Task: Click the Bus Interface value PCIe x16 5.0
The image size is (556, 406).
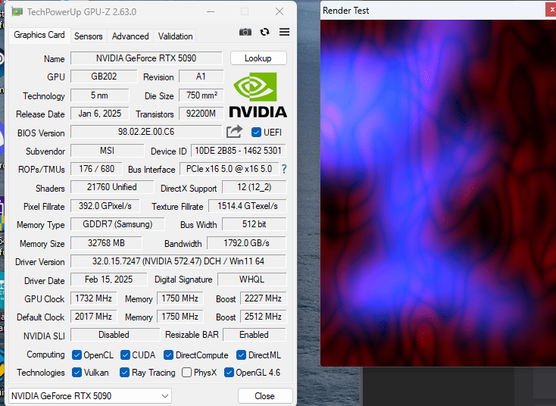Action: click(229, 169)
